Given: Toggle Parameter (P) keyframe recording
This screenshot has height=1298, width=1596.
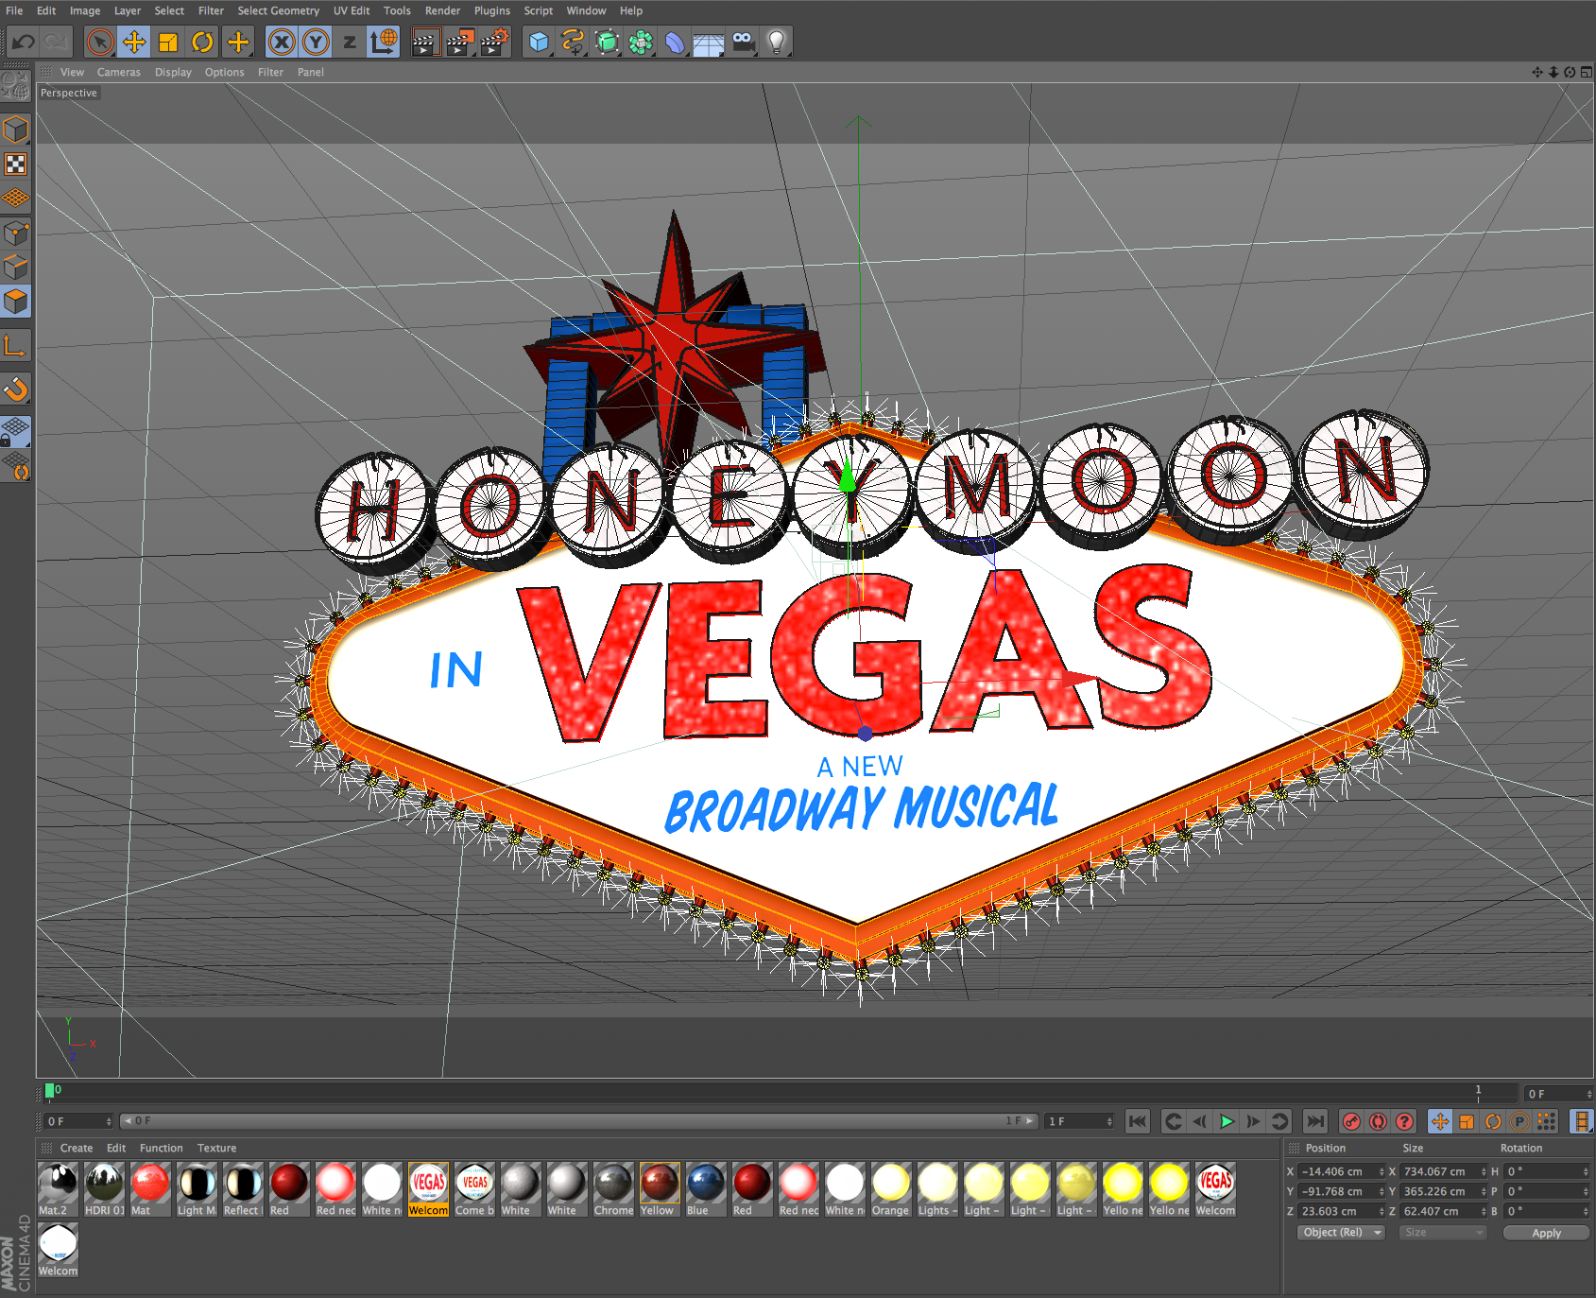Looking at the screenshot, I should pos(1519,1121).
